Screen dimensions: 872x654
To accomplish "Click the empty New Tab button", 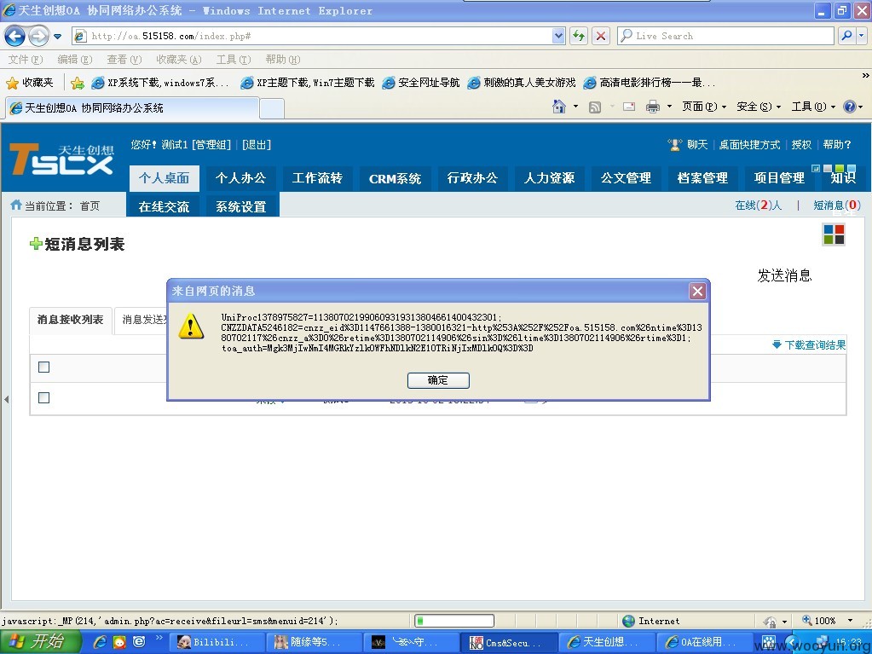I will (272, 108).
